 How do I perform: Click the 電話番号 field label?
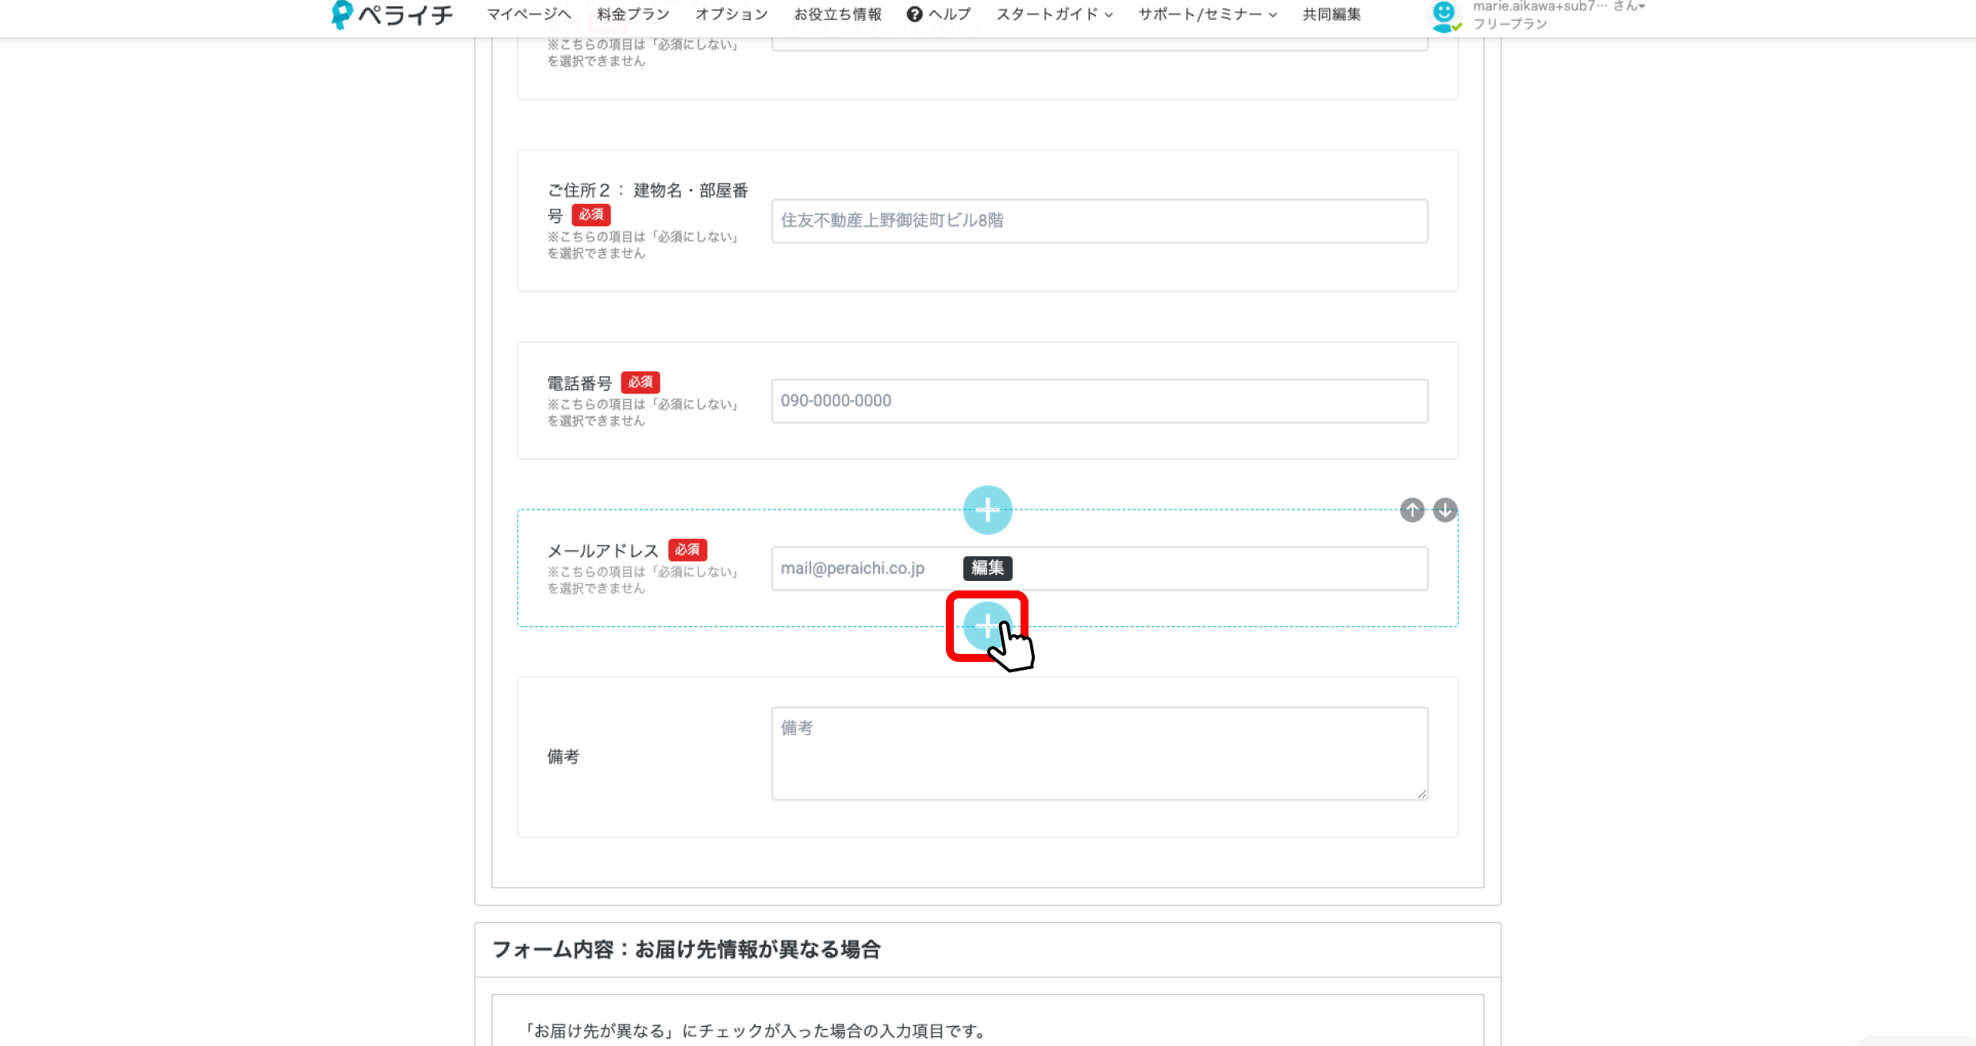tap(579, 383)
